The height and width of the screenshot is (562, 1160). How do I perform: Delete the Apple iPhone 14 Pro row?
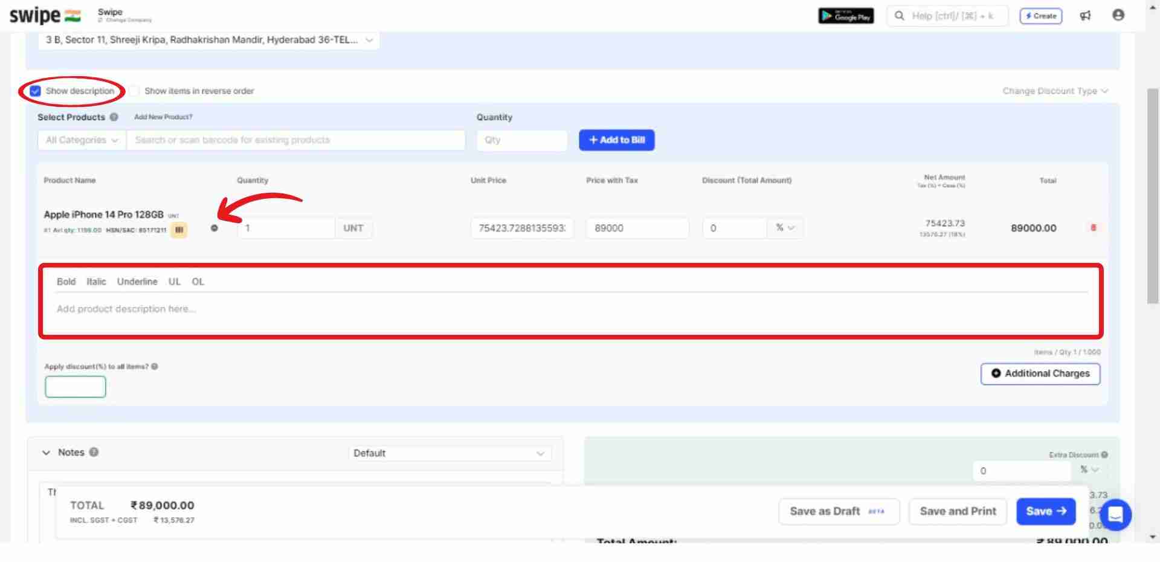tap(1093, 228)
